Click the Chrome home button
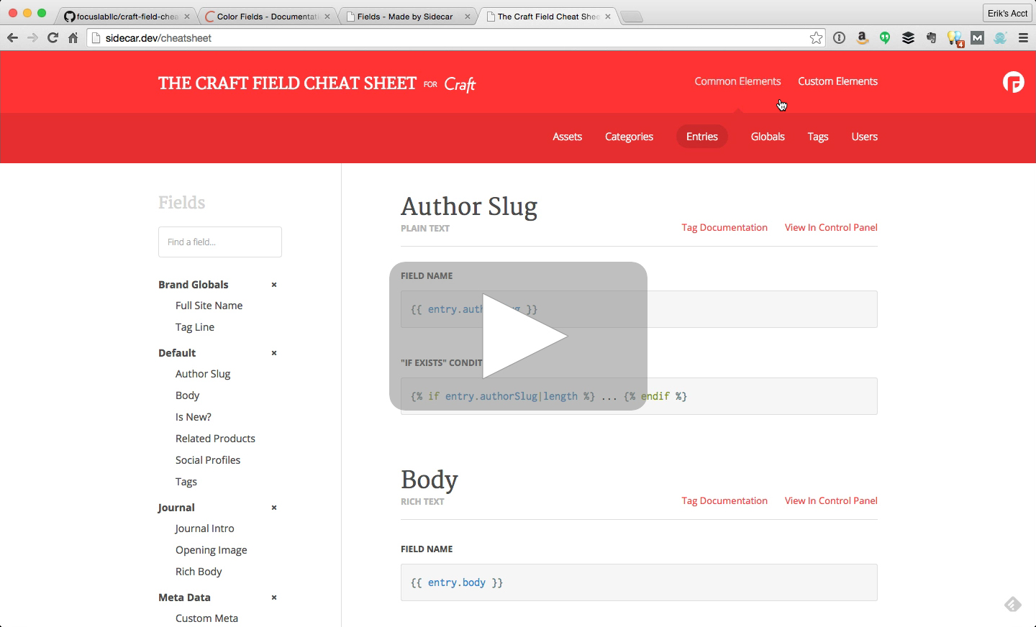 click(73, 37)
